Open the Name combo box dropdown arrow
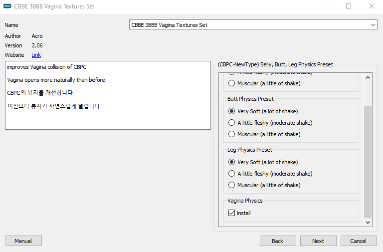 (x=373, y=25)
